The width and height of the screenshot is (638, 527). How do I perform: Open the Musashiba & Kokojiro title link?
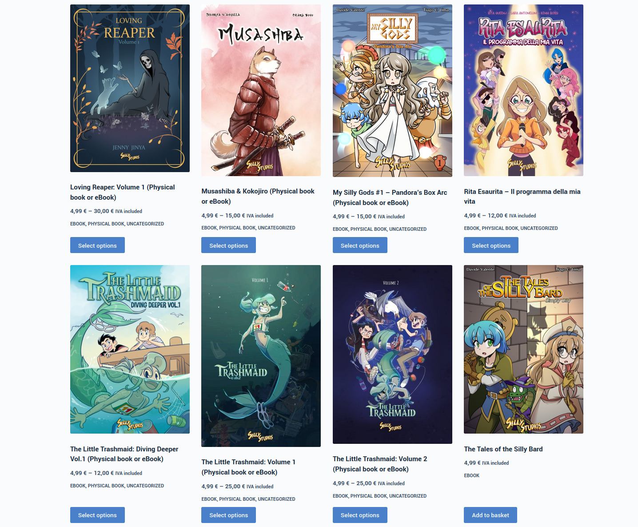pos(258,196)
